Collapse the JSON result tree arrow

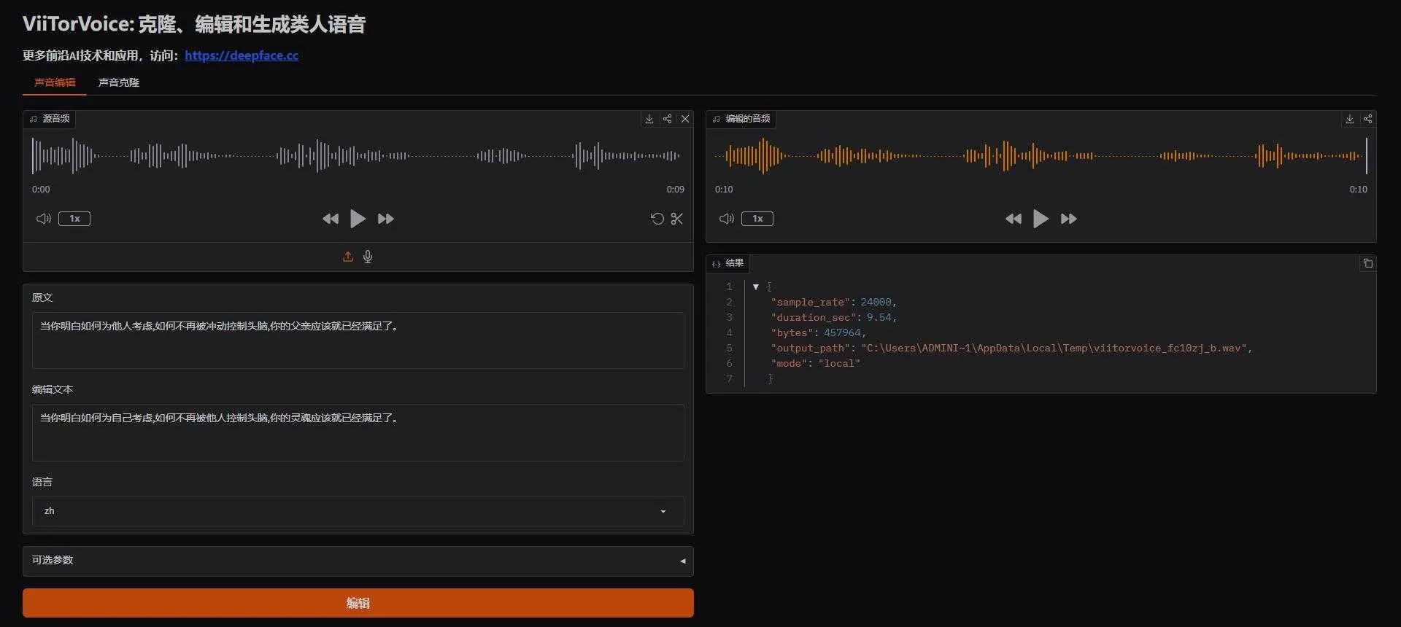click(756, 287)
